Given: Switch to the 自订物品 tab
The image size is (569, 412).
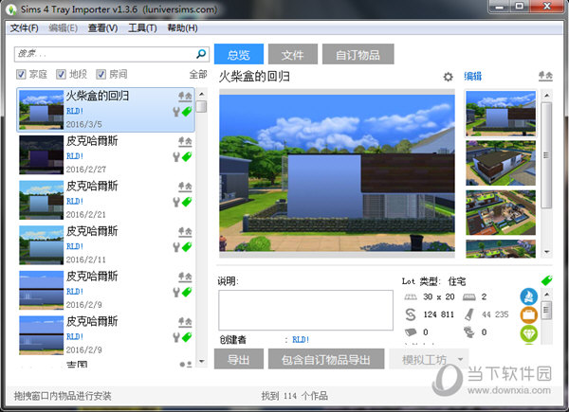Looking at the screenshot, I should click(358, 54).
